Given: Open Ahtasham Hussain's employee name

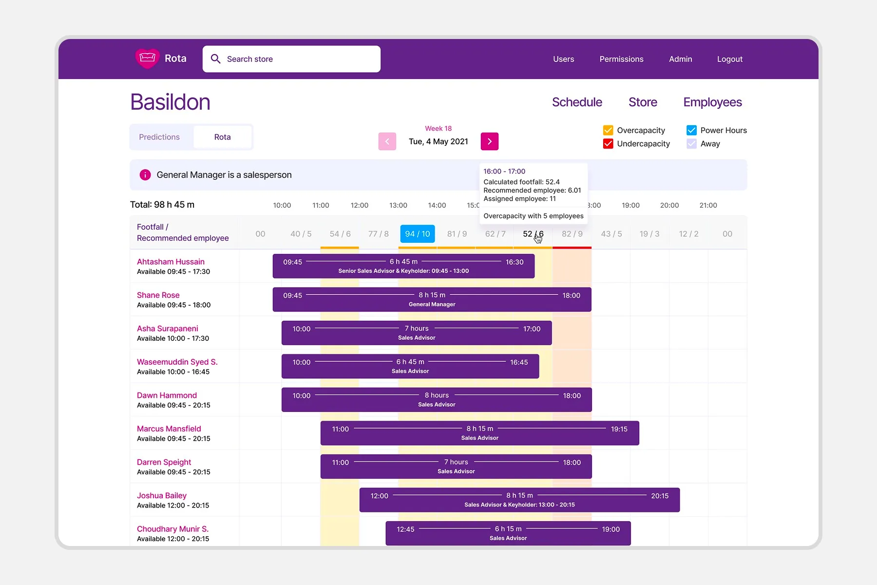Looking at the screenshot, I should (171, 262).
